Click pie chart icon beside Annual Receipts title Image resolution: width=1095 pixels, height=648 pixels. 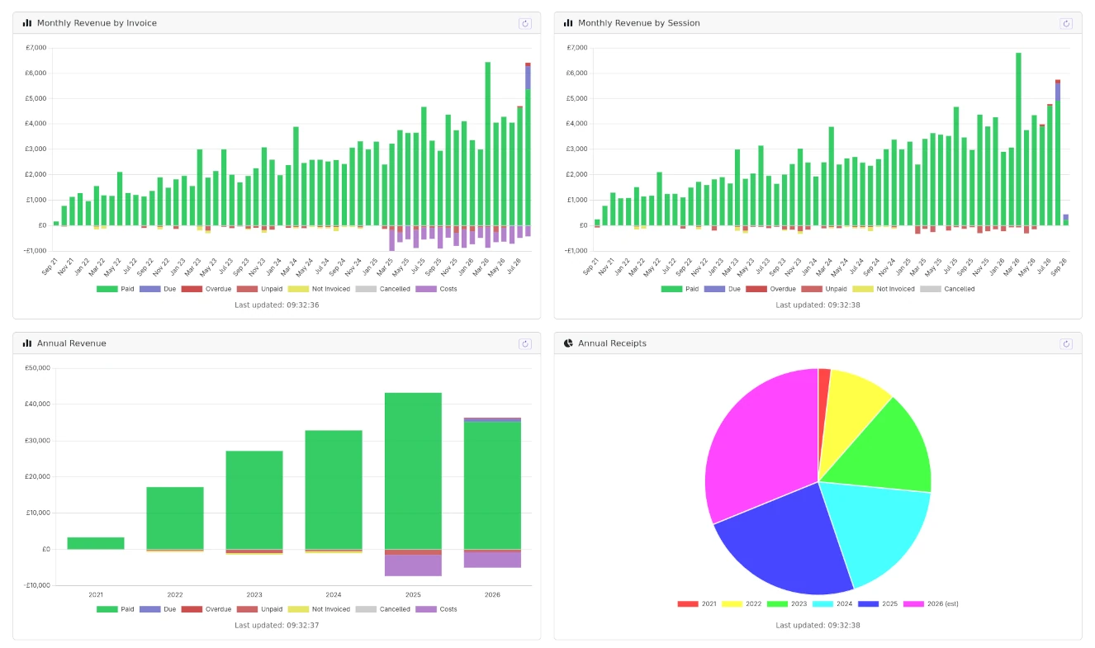click(568, 343)
